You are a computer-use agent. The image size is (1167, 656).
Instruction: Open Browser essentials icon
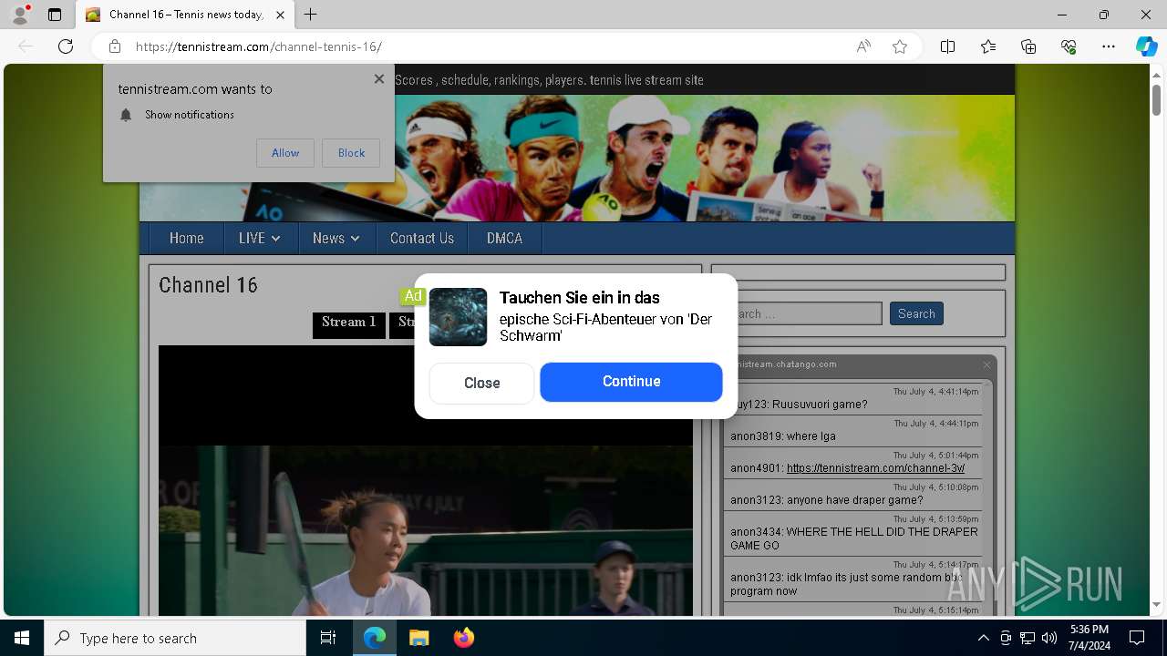tap(1069, 46)
